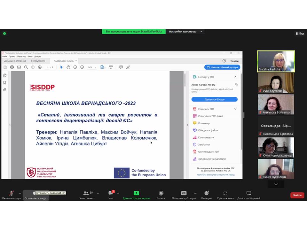Image resolution: width=307 pixels, height=230 pixels.
Task: Click the magnifier search icon in Acrobat
Action: coord(26,67)
